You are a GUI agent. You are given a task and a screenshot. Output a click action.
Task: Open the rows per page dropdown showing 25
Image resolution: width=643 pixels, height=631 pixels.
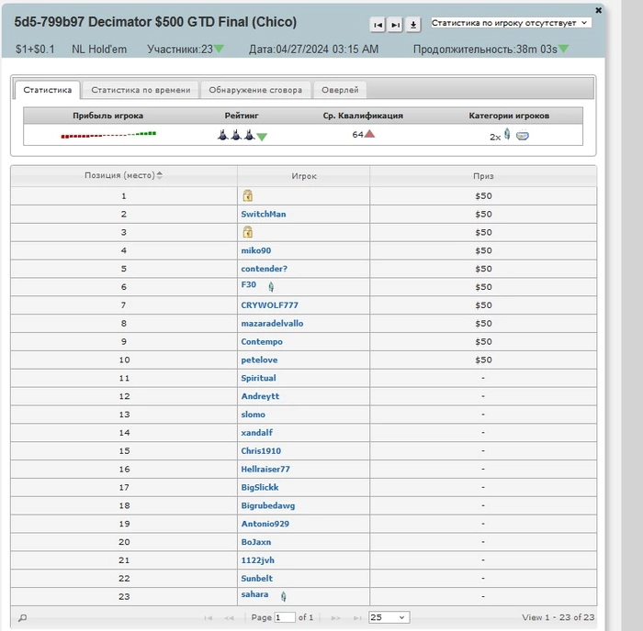click(389, 617)
